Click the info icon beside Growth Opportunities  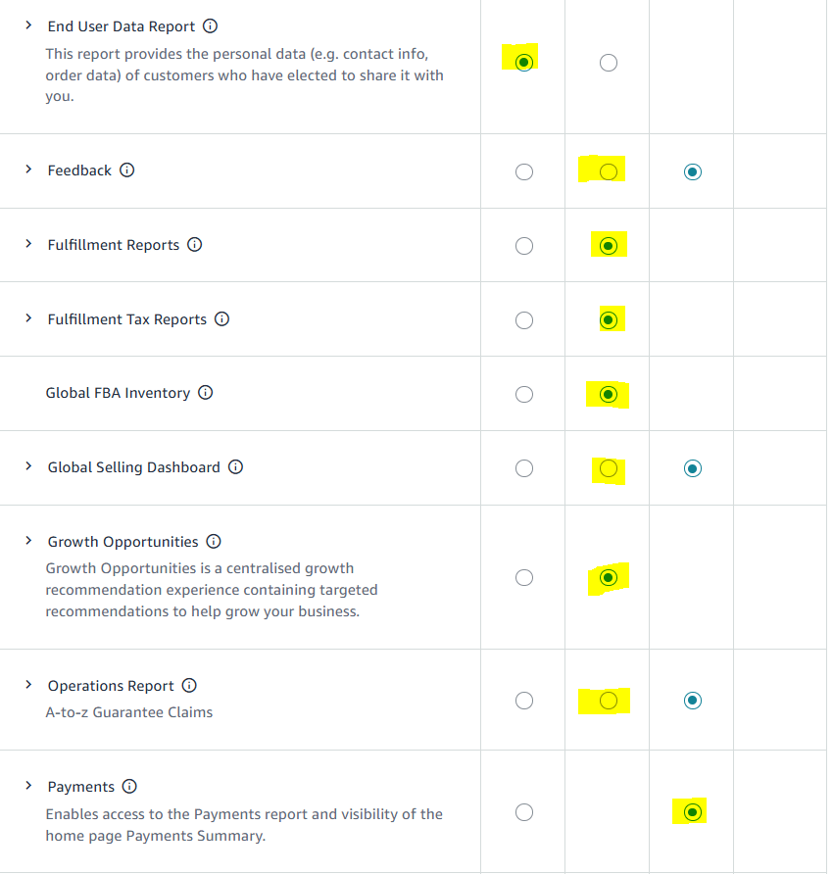coord(214,542)
